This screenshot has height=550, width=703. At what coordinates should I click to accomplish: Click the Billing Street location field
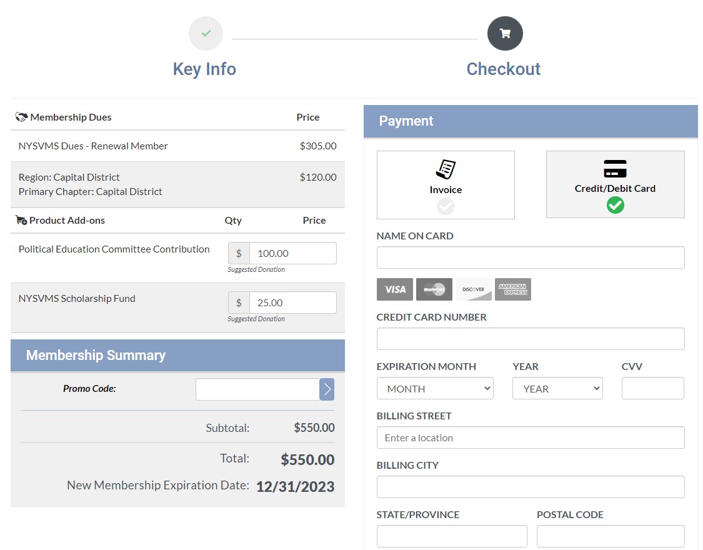point(531,437)
